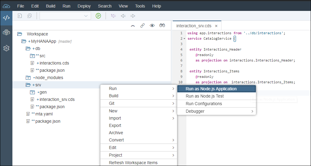Open Import submenu in context menu
This screenshot has width=311, height=166.
139,118
